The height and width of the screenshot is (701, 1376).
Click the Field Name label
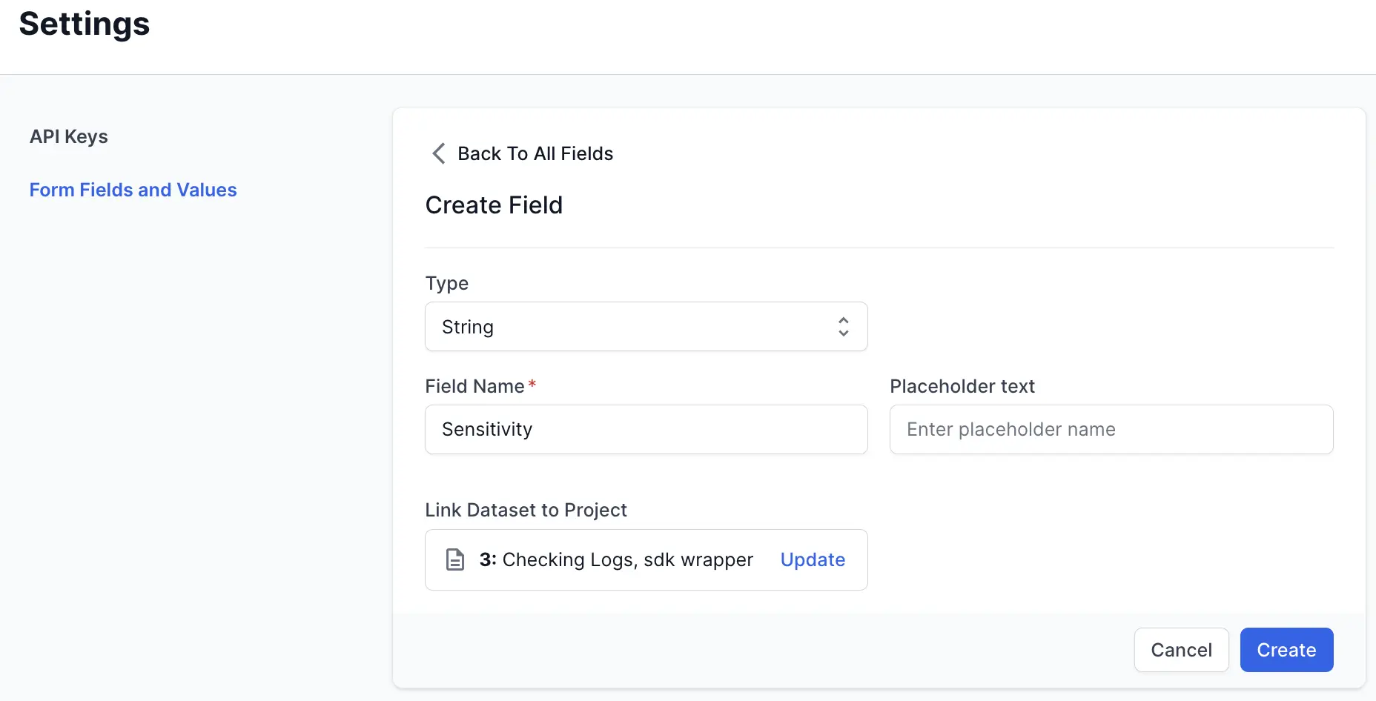coord(474,386)
